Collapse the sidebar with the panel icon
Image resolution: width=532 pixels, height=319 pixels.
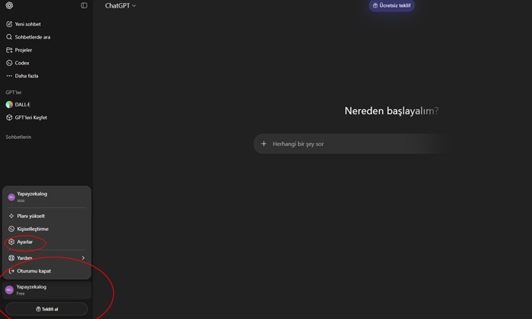point(84,6)
